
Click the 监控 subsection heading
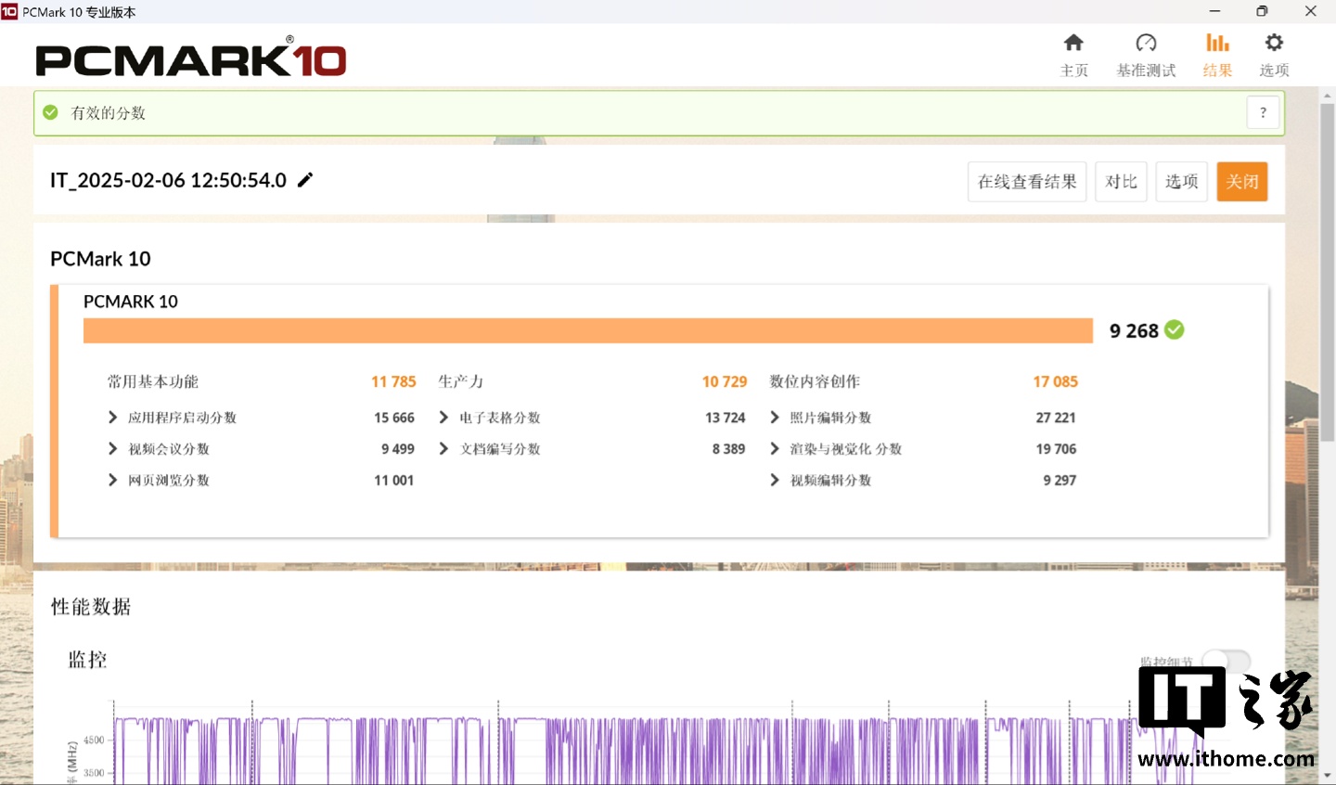pyautogui.click(x=88, y=660)
